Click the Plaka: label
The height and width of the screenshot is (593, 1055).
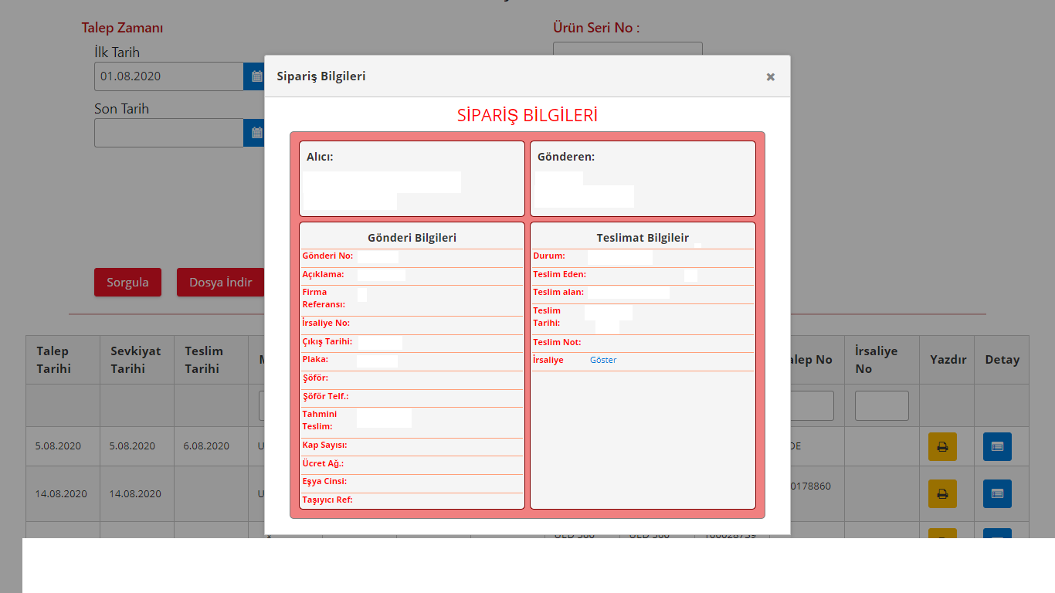tap(315, 359)
